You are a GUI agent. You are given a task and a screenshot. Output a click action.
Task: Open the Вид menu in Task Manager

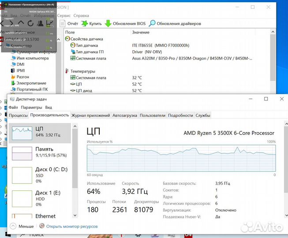(x=49, y=108)
